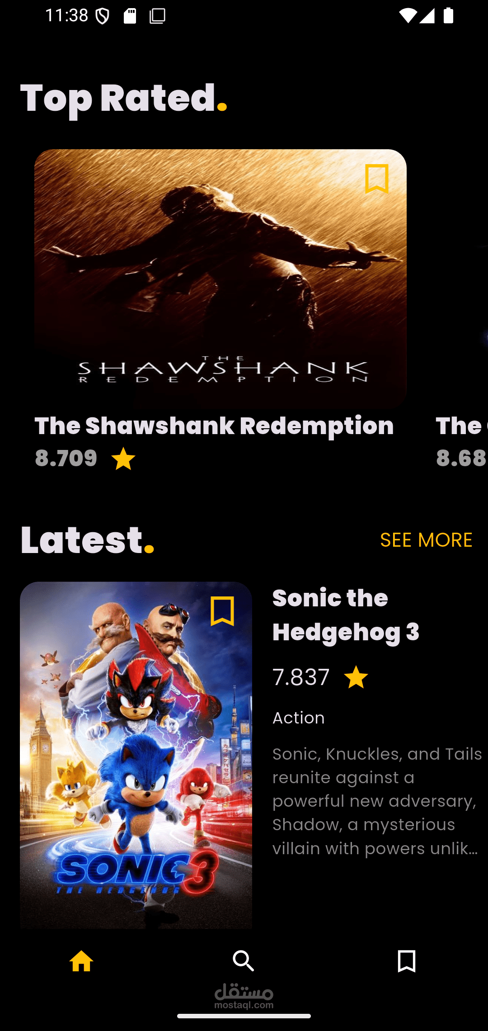Tap the SD card status icon
This screenshot has height=1031, width=488.
tap(130, 16)
